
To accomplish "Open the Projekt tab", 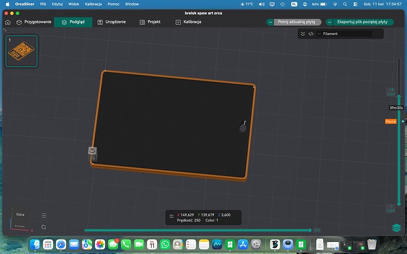I will 150,22.
